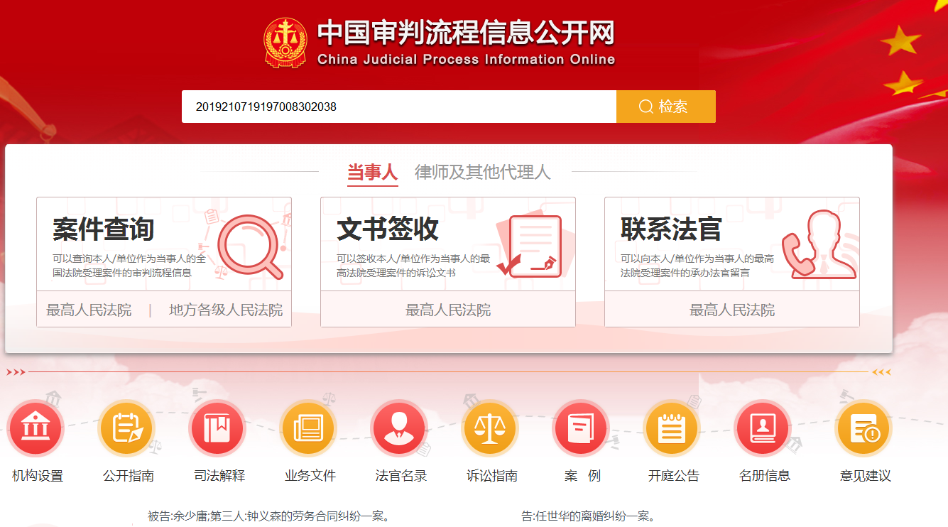Open 最高人民法院 under 案件查询
948x527 pixels.
click(x=89, y=310)
